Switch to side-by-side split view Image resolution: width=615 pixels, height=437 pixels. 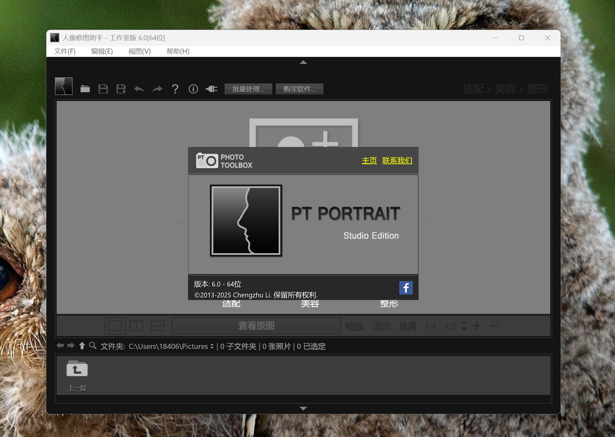[x=136, y=326]
